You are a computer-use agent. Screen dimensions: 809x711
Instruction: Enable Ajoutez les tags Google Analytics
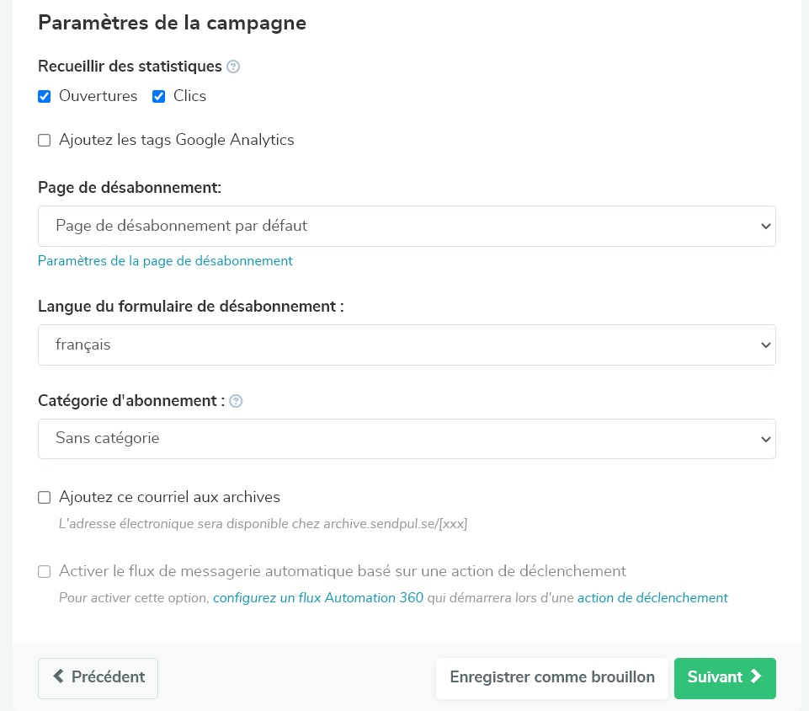click(45, 141)
